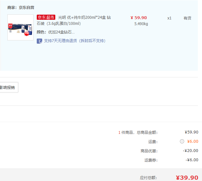Click the shipping fee info icon
Image resolution: width=202 pixels, height=181 pixels.
182,141
